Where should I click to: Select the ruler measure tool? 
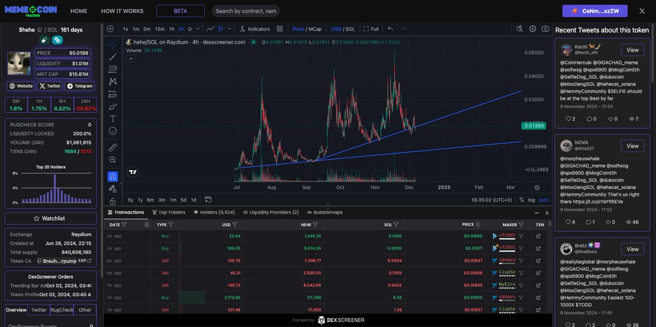pyautogui.click(x=113, y=147)
